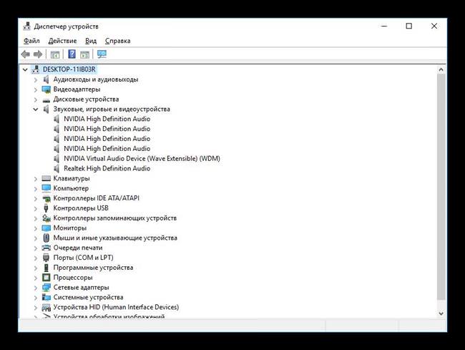Click the icon beside Контроллеры запоминающих устройств

[x=46, y=218]
